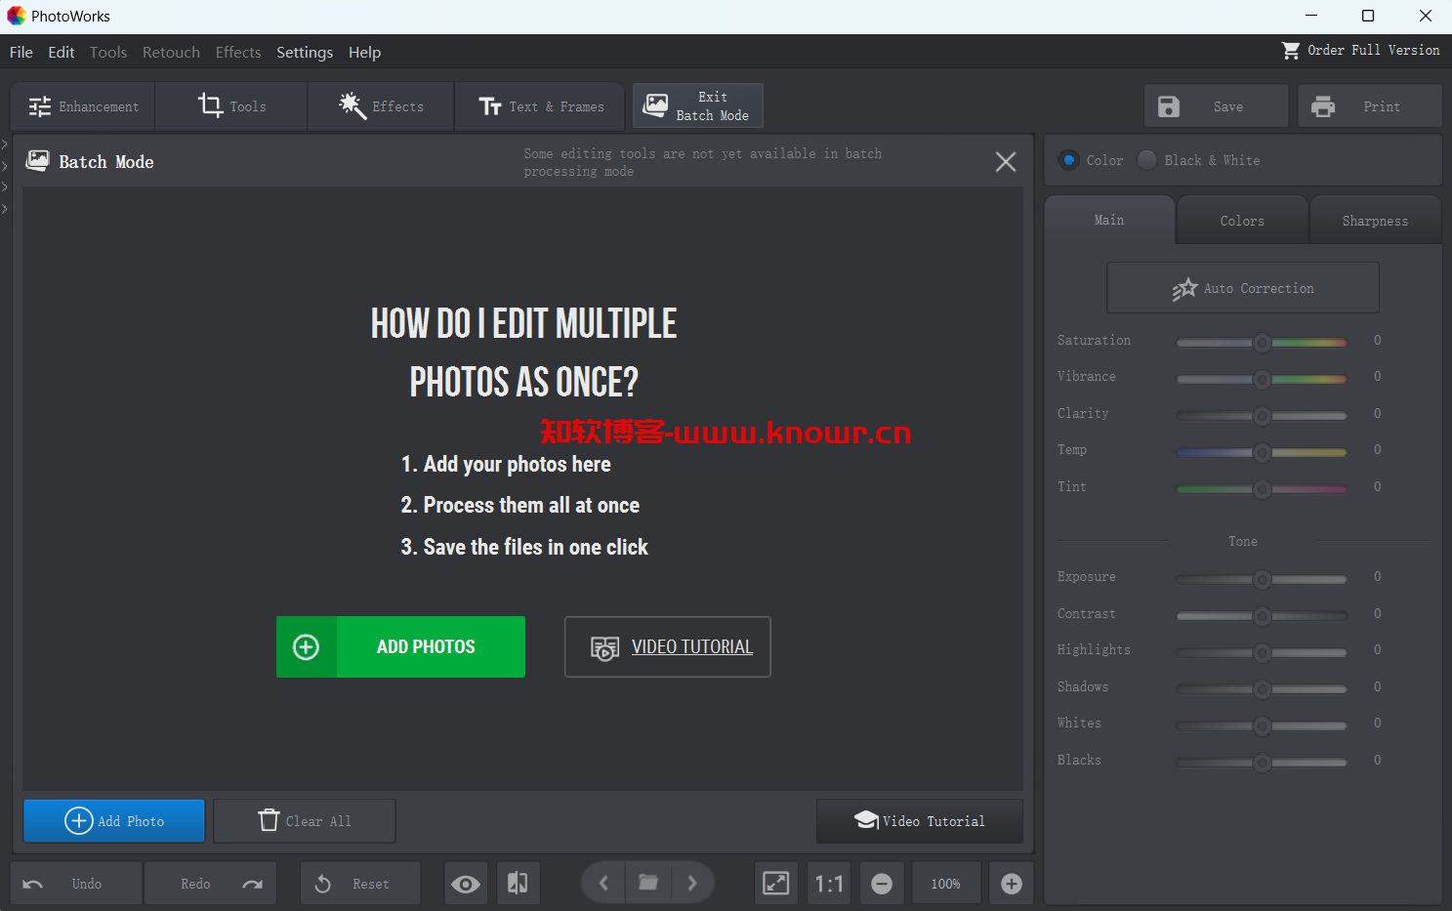Open the Text & Frames tab
1452x911 pixels.
click(x=540, y=106)
